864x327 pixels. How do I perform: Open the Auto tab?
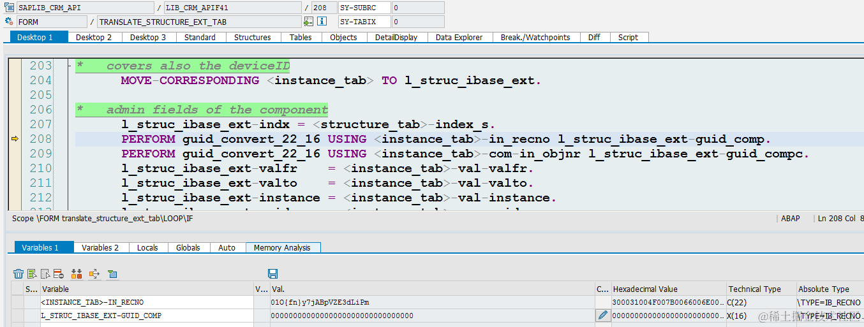click(227, 247)
